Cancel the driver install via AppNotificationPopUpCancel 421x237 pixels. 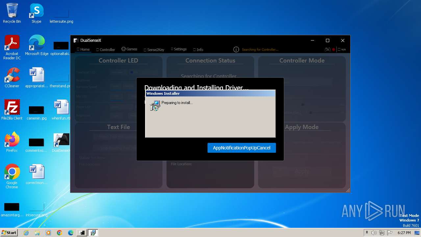click(x=242, y=148)
